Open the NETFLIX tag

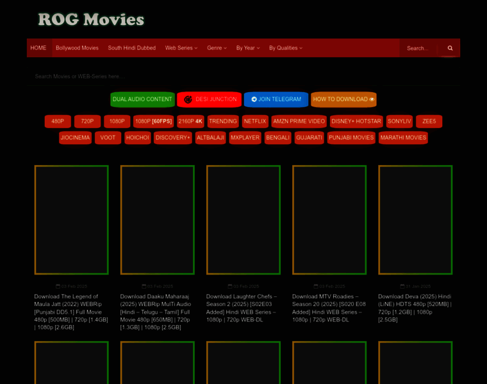pyautogui.click(x=255, y=121)
